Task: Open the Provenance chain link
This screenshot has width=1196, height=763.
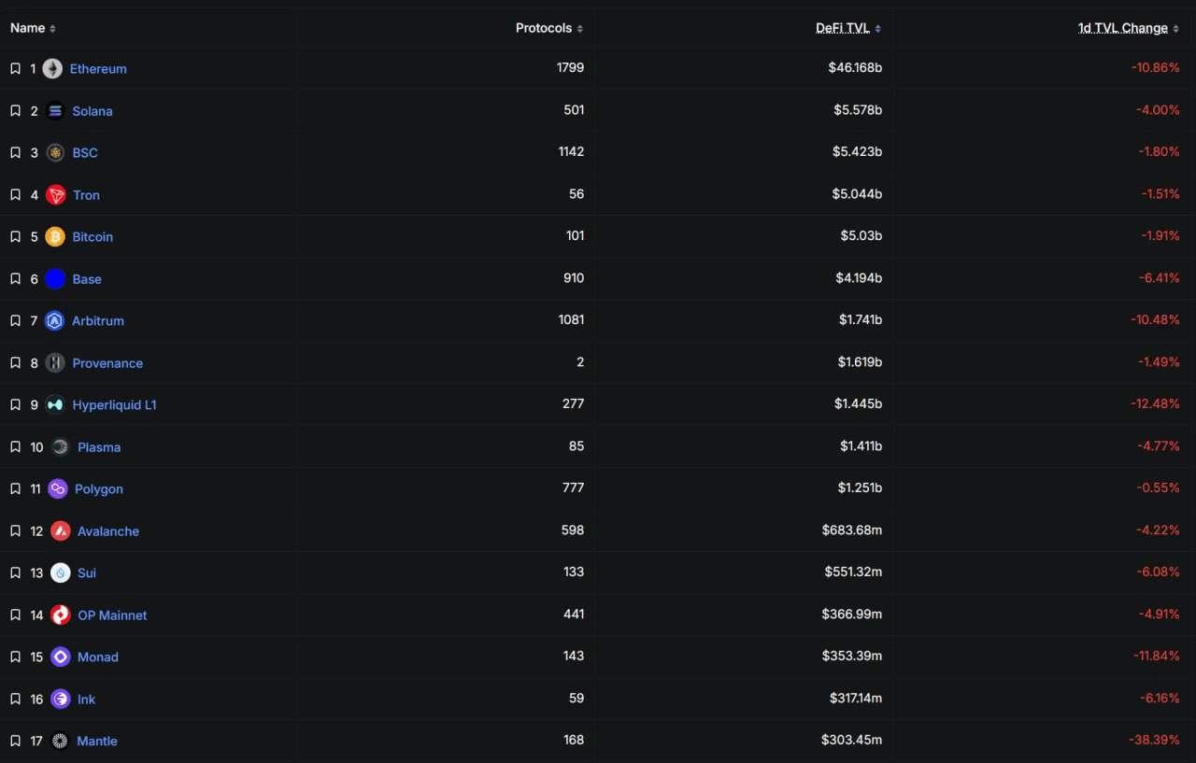Action: [107, 363]
